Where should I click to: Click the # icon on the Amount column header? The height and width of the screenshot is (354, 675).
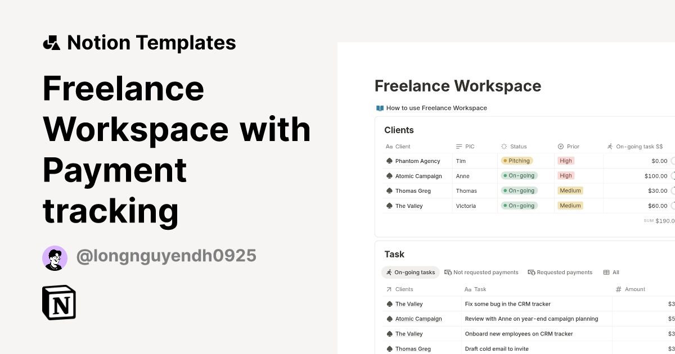click(x=618, y=289)
